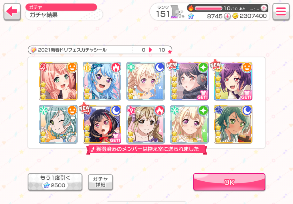Pull again with もう1度引く 2500
Viewport: 293px width, 204px height.
(x=55, y=182)
